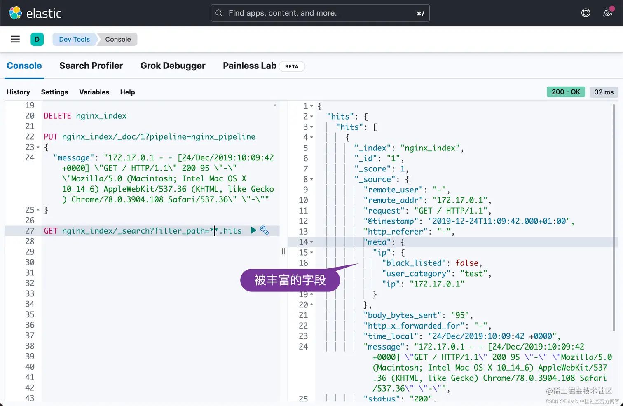Click "_index": "nginx_index" in output

point(409,148)
